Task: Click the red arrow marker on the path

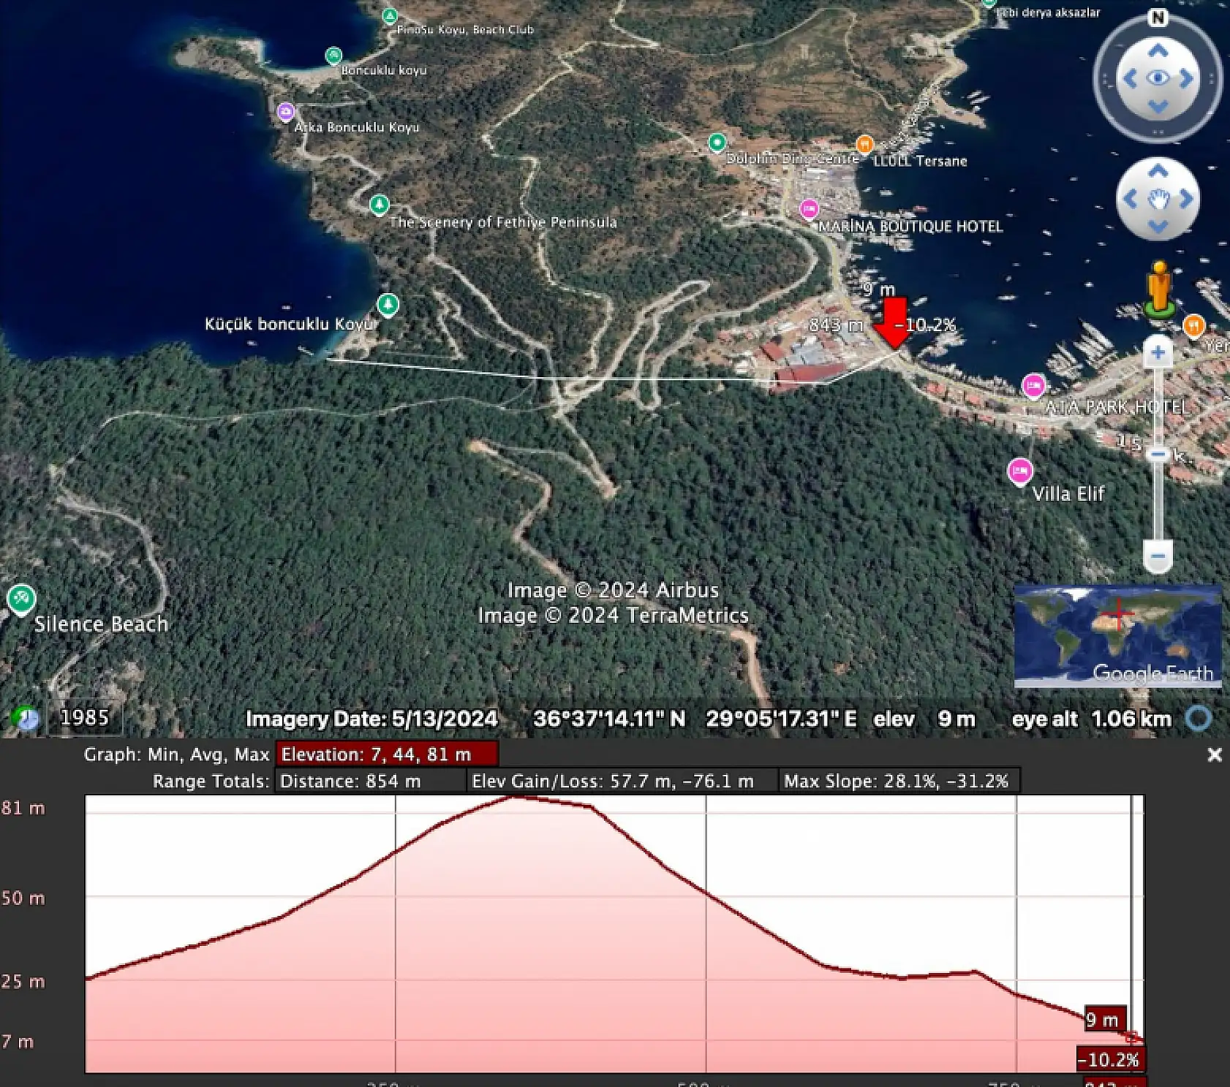Action: (x=894, y=322)
